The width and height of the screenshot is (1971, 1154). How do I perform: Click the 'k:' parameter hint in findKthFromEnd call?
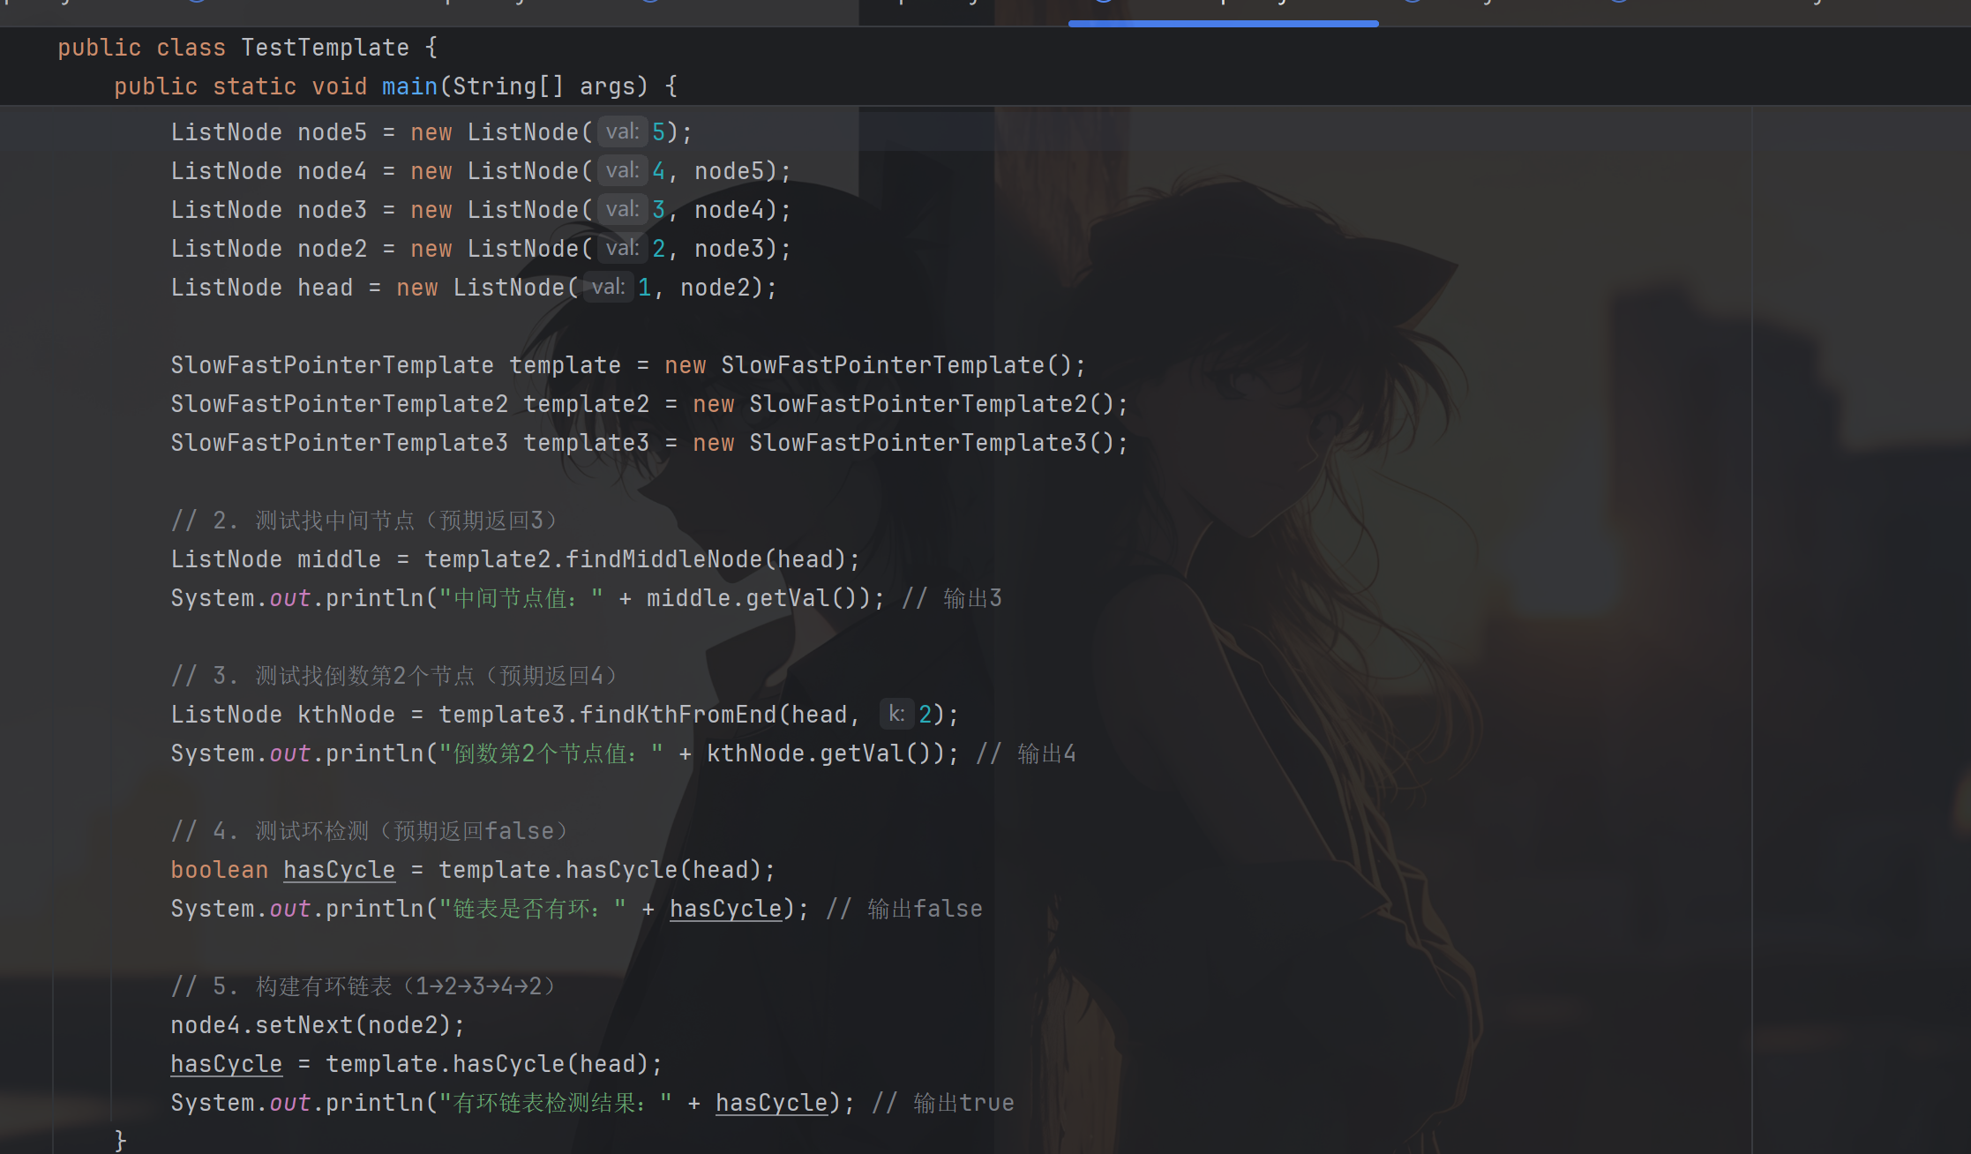pyautogui.click(x=896, y=715)
